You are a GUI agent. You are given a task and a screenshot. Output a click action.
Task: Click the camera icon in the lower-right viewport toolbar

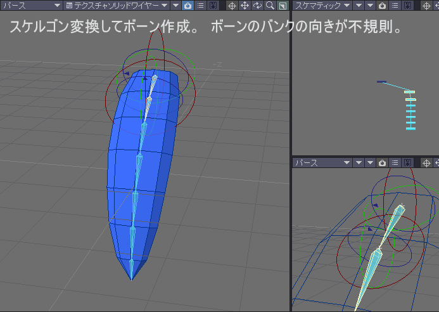(382, 162)
